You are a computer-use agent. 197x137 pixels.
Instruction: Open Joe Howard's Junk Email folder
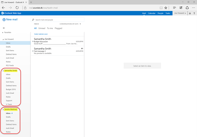point(10,58)
